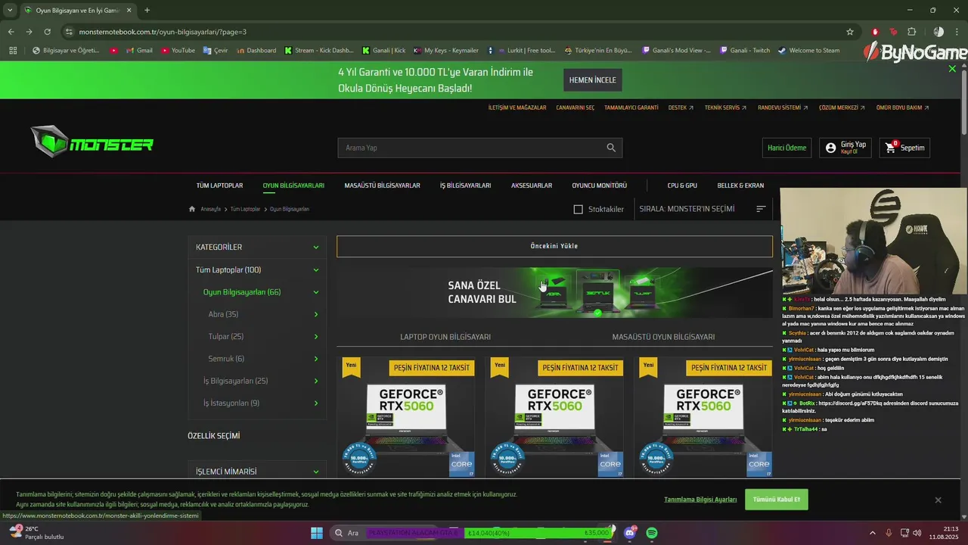Screen dimensions: 968x545
Task: Expand Tulpar (25) subcategory arrow
Action: pos(316,336)
